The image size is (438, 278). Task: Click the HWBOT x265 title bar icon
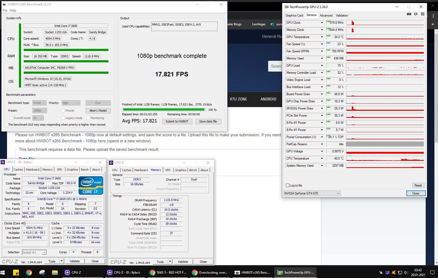point(4,4)
